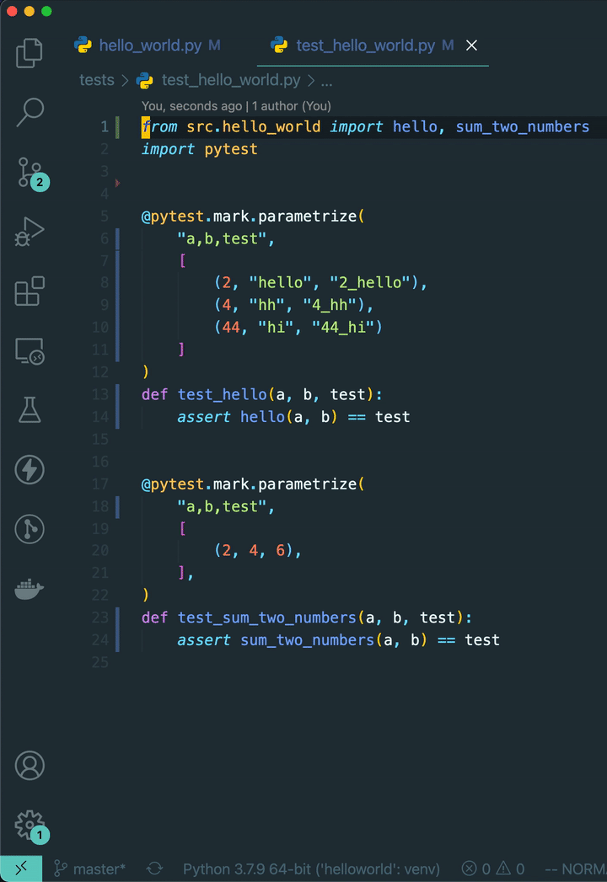Open the Manage gear menu
The image size is (607, 882).
pyautogui.click(x=30, y=824)
